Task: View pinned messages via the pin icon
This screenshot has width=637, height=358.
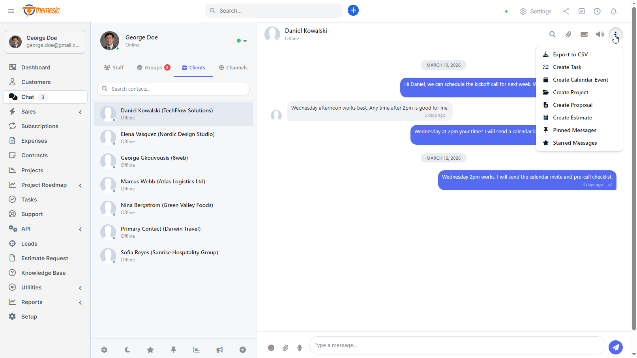Action: tap(174, 349)
